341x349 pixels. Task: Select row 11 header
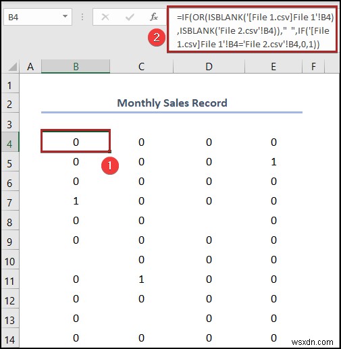(10, 279)
